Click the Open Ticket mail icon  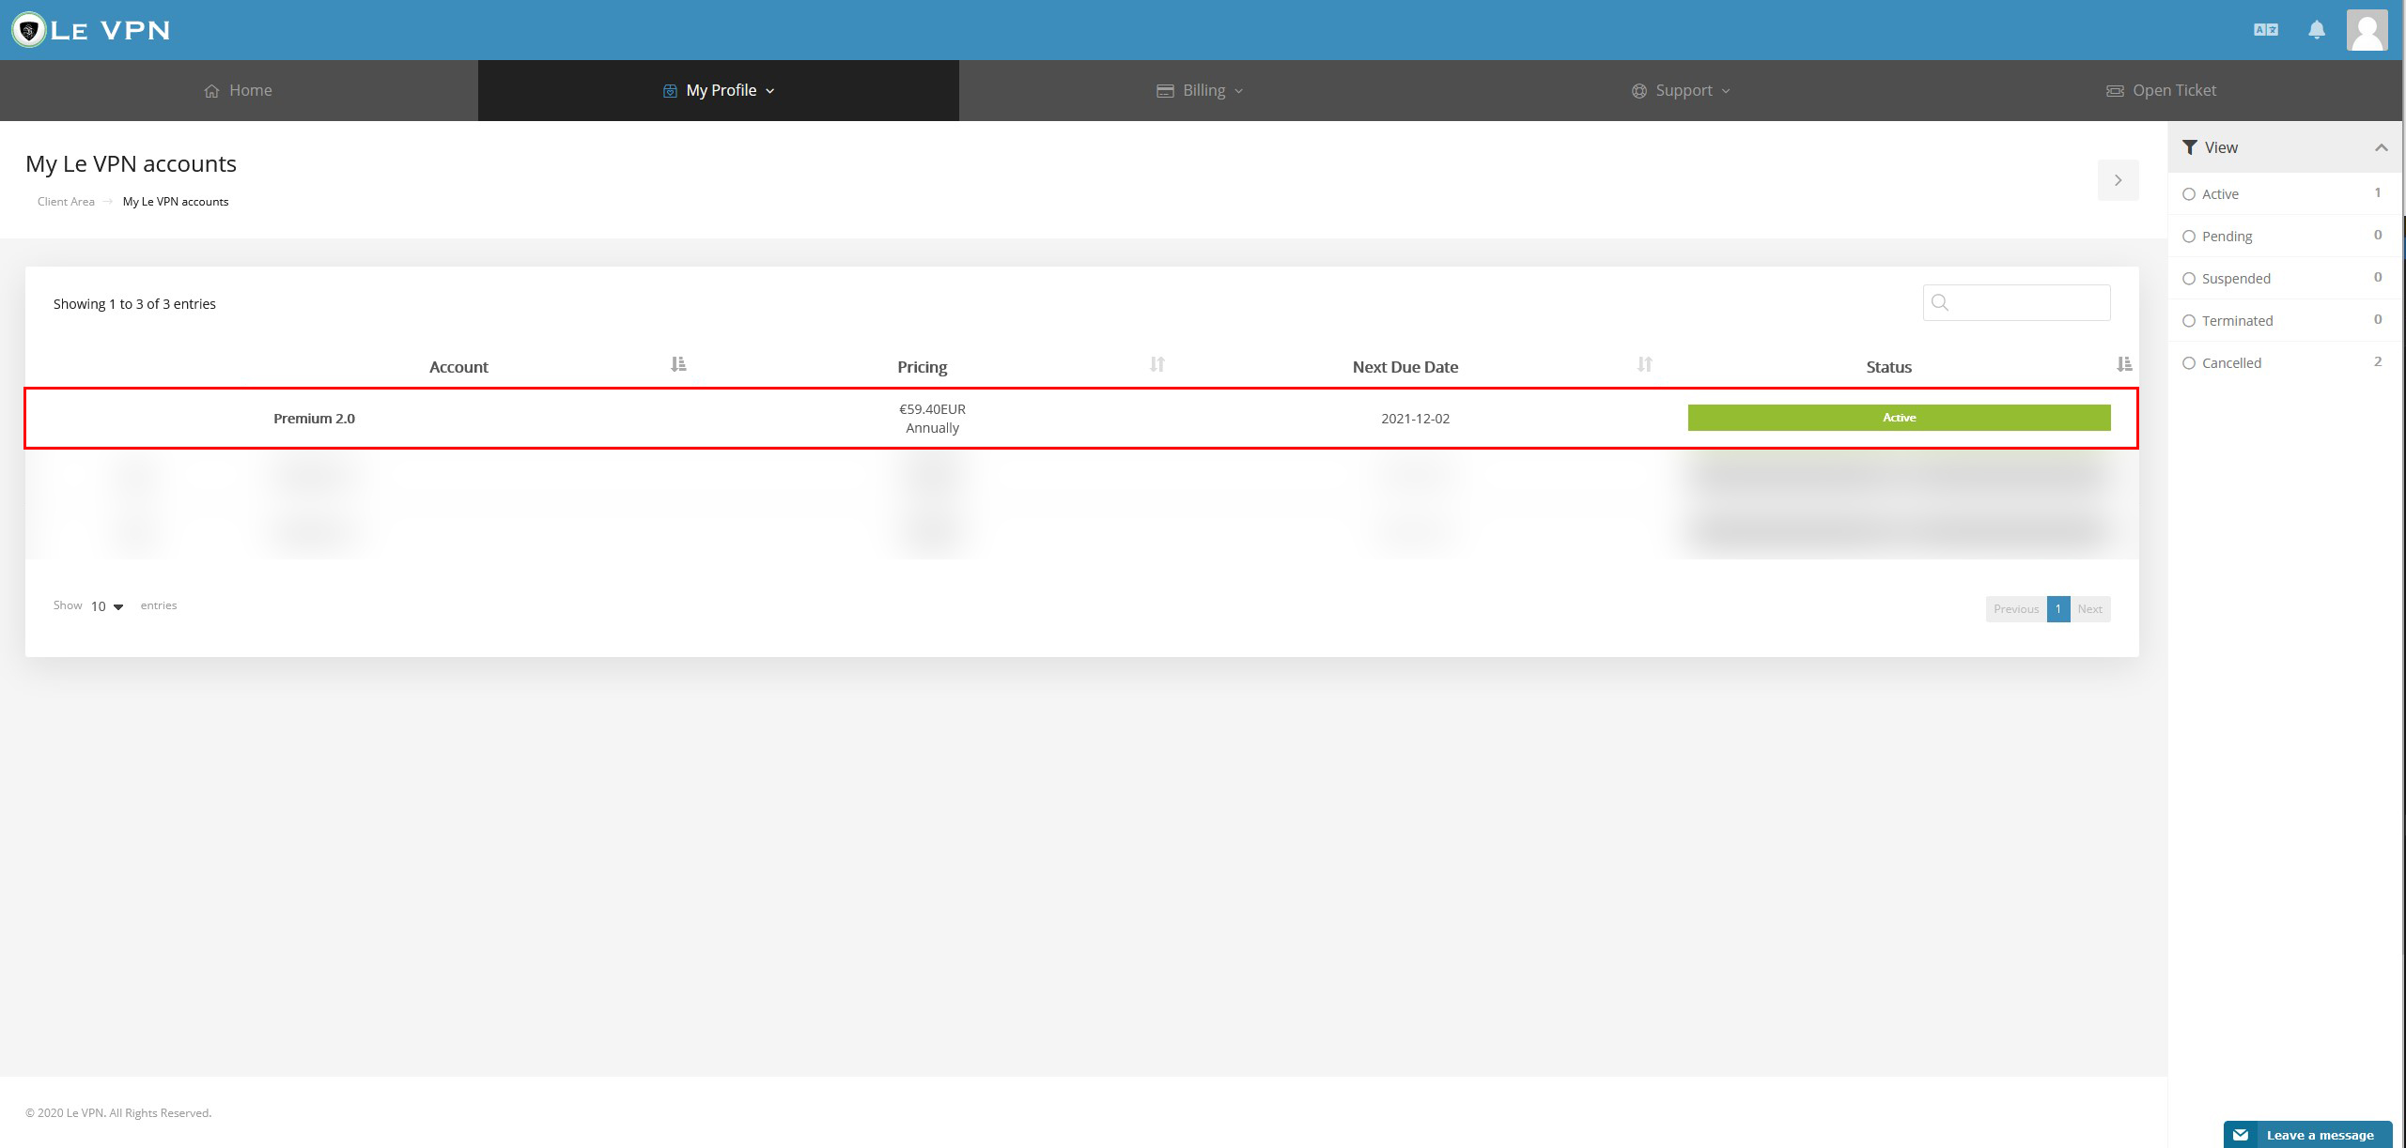click(2113, 89)
